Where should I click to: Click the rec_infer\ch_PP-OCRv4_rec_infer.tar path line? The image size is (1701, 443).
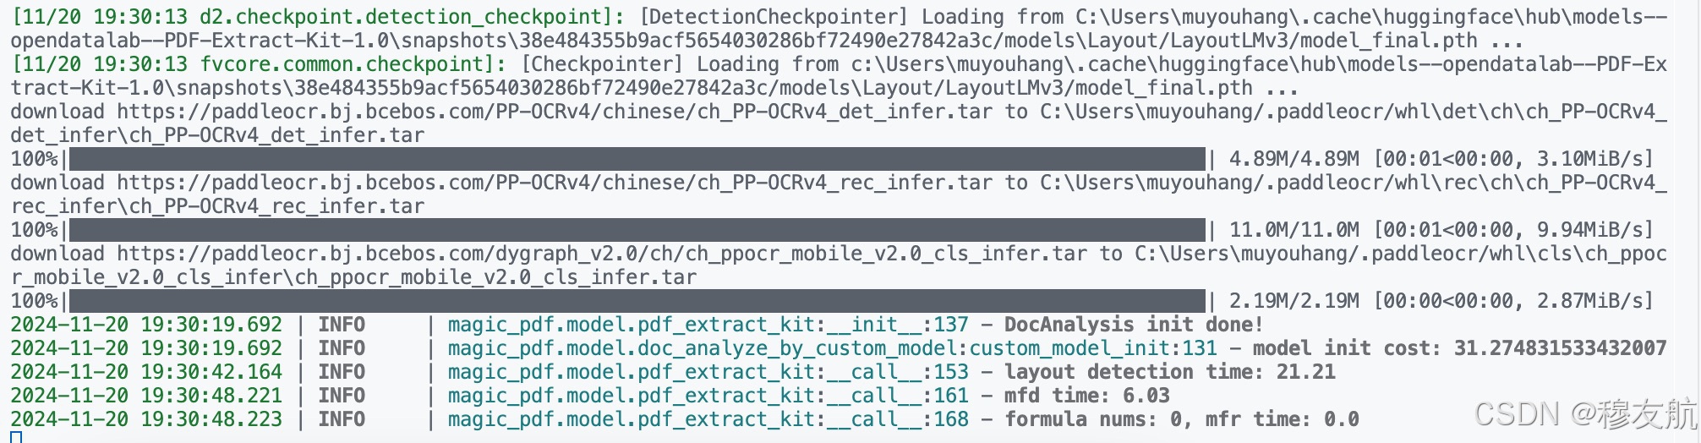click(x=217, y=206)
